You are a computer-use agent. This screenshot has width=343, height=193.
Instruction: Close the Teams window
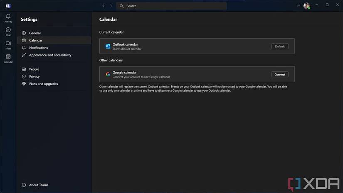(338, 5)
